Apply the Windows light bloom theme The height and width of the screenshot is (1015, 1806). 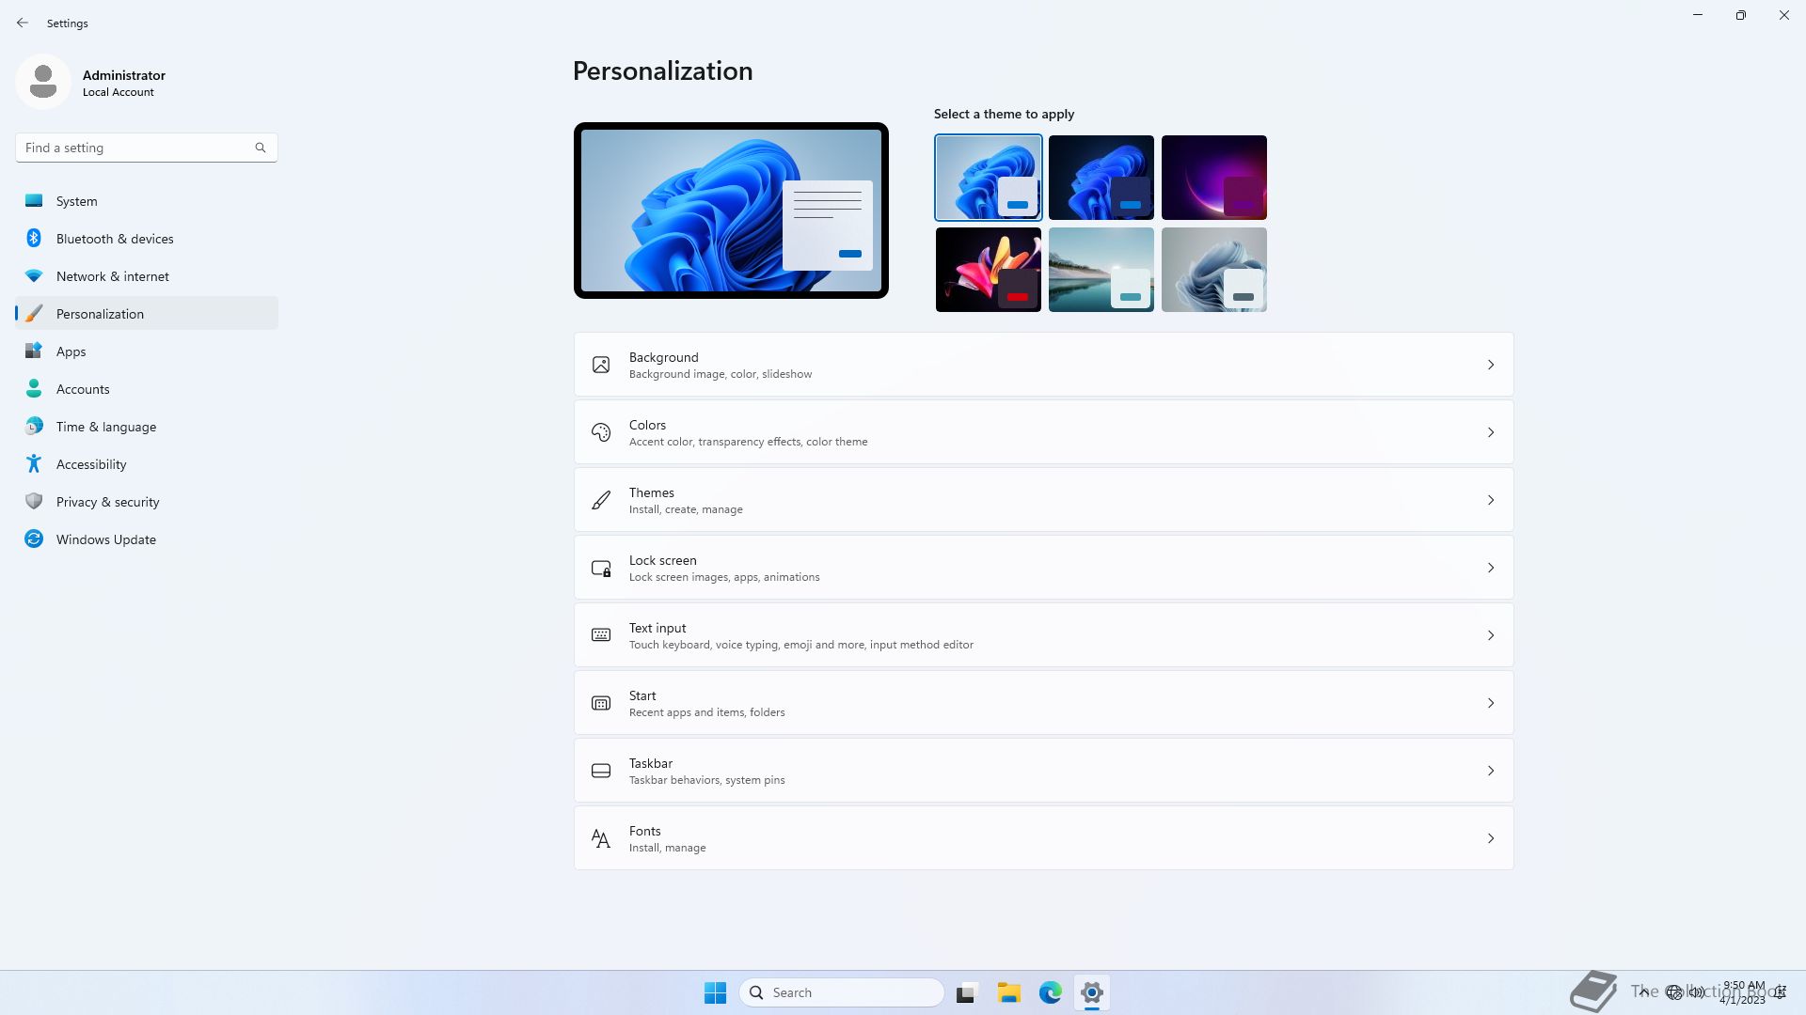988,178
